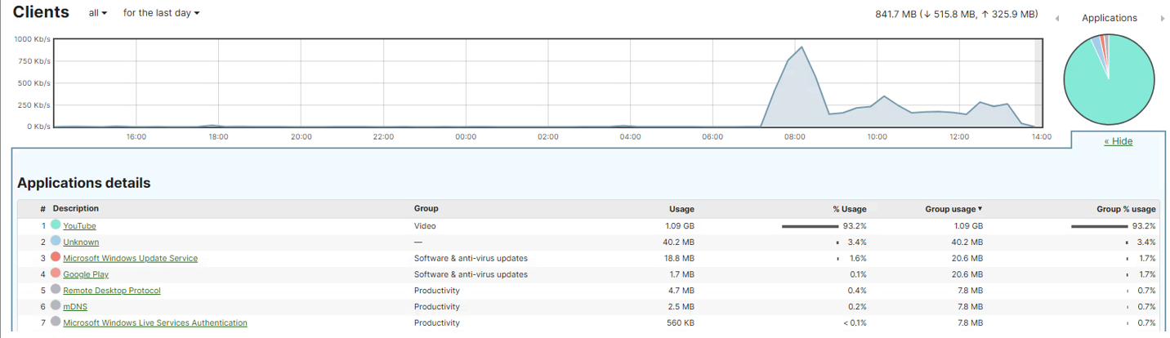Screen dimensions: 1170x338
Task: Click the Microsoft Windows Update red dot
Action: [56, 257]
